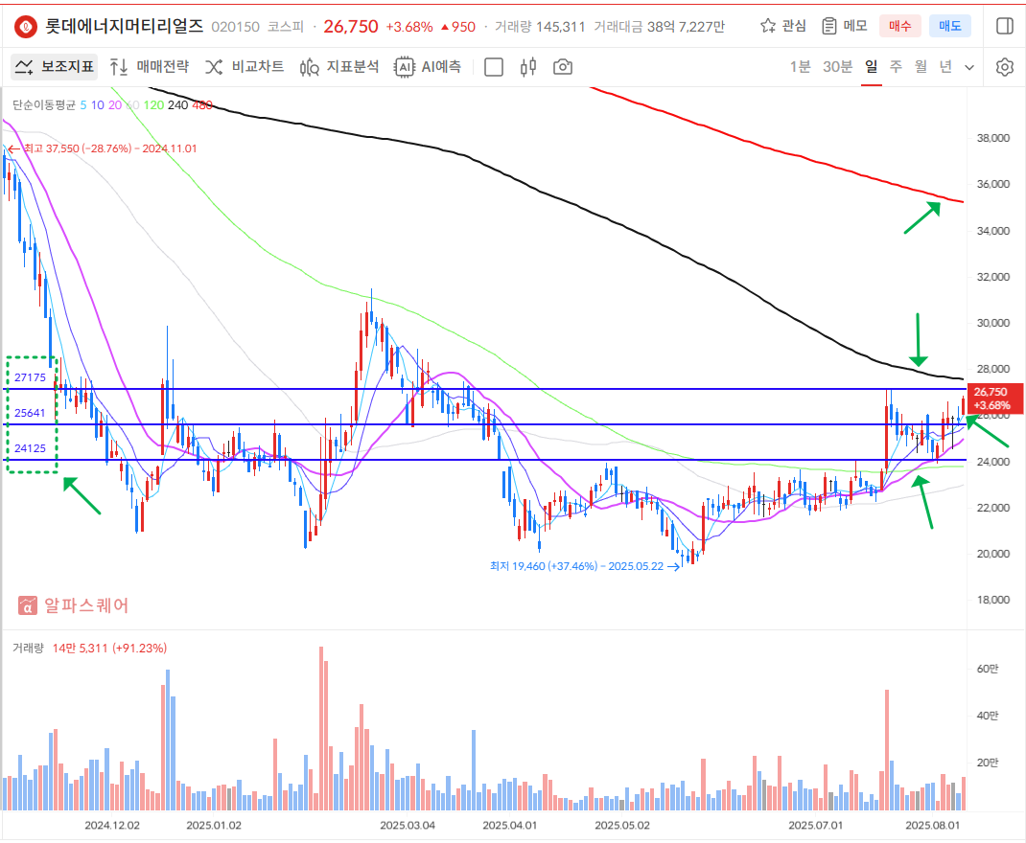The width and height of the screenshot is (1026, 843).
Task: Toggle the 120-day moving average
Action: tap(153, 105)
